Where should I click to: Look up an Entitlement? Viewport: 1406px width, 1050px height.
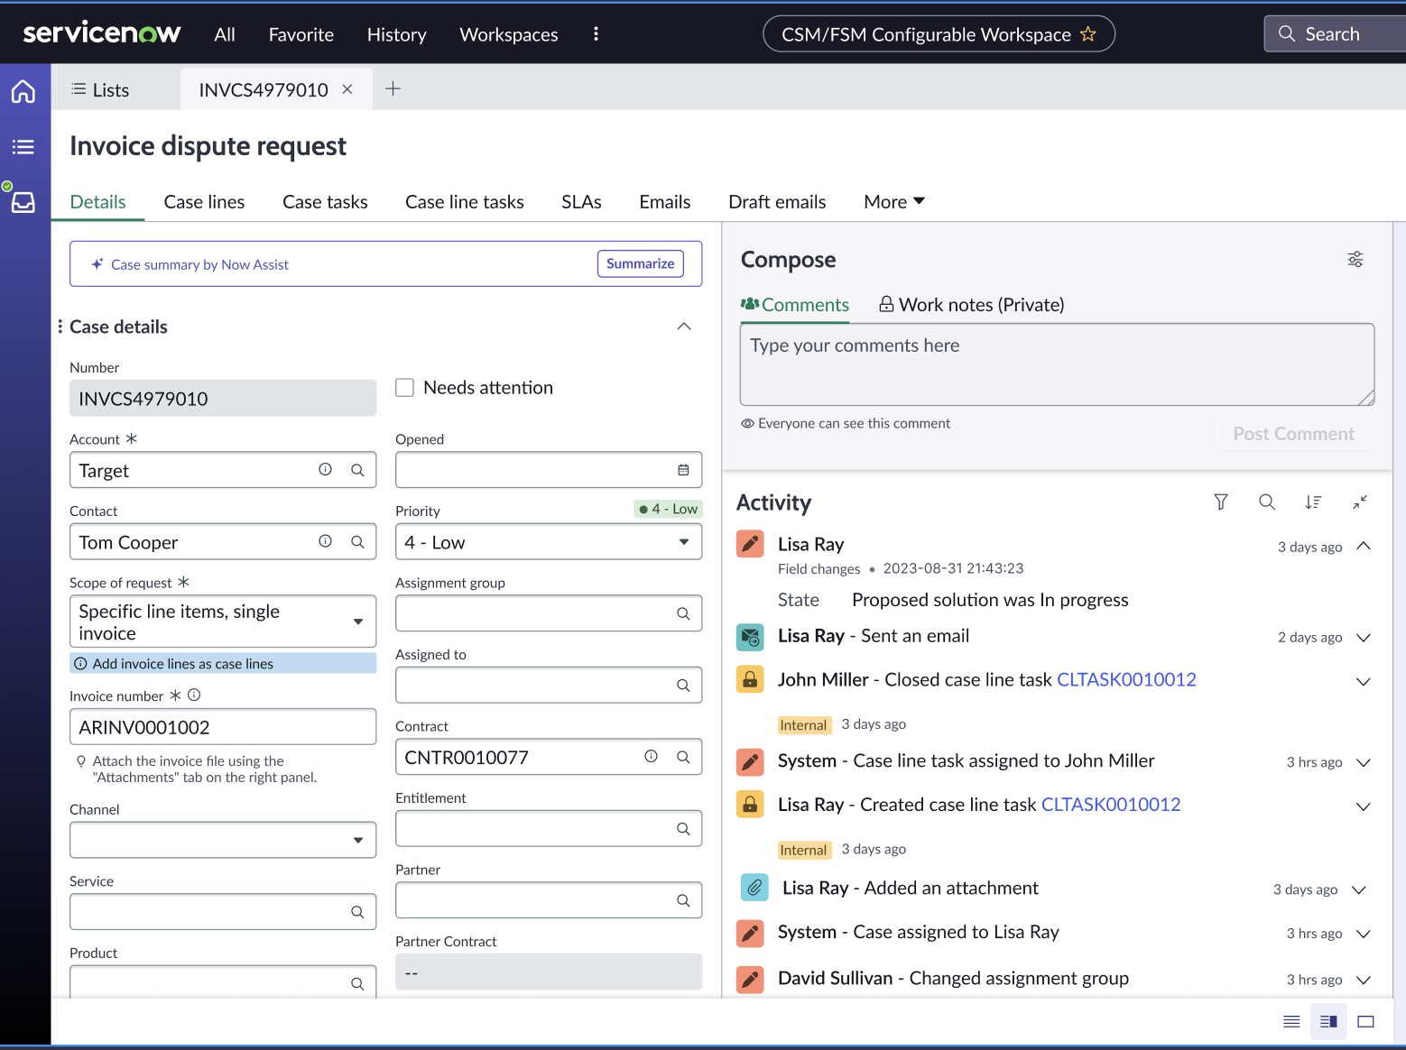click(x=683, y=829)
